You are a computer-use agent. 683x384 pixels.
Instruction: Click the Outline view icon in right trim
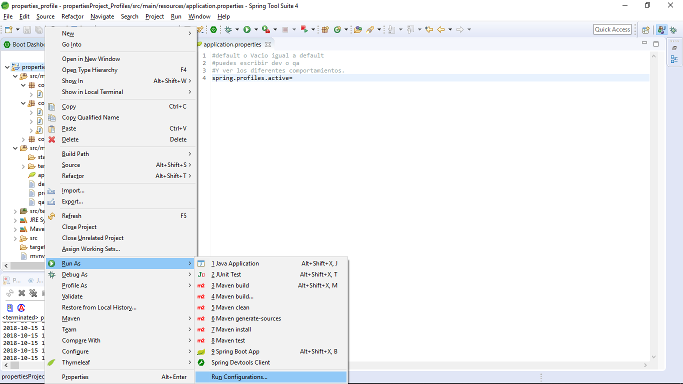[x=674, y=59]
